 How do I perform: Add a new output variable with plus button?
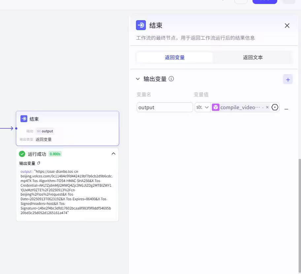(288, 79)
